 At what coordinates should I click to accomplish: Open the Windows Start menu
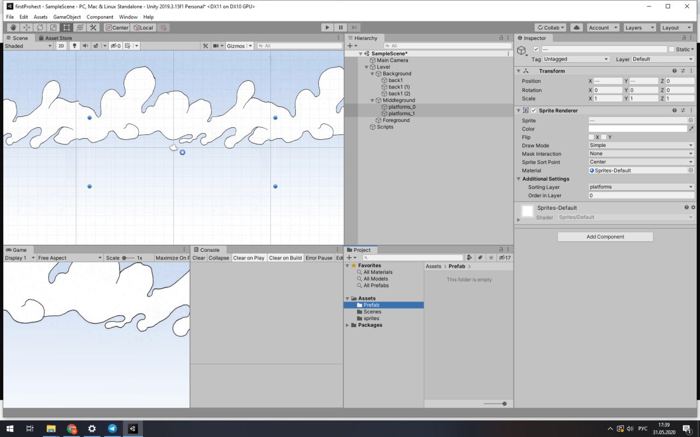[10, 429]
